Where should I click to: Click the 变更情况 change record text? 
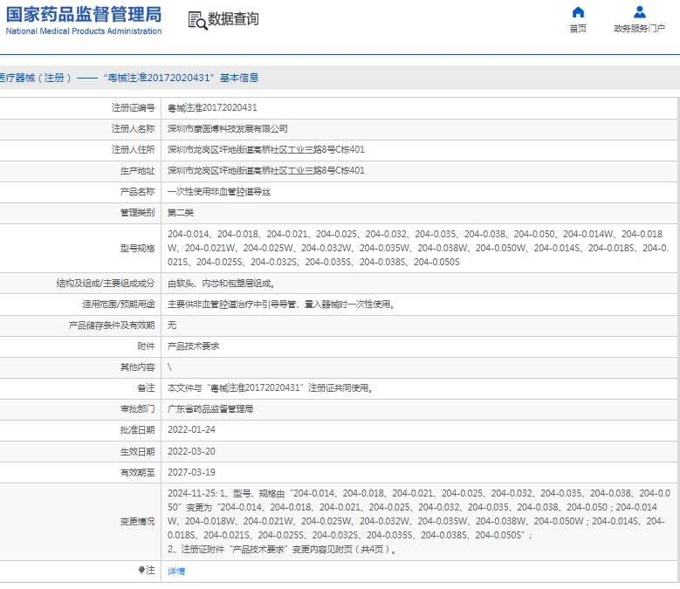[x=419, y=521]
